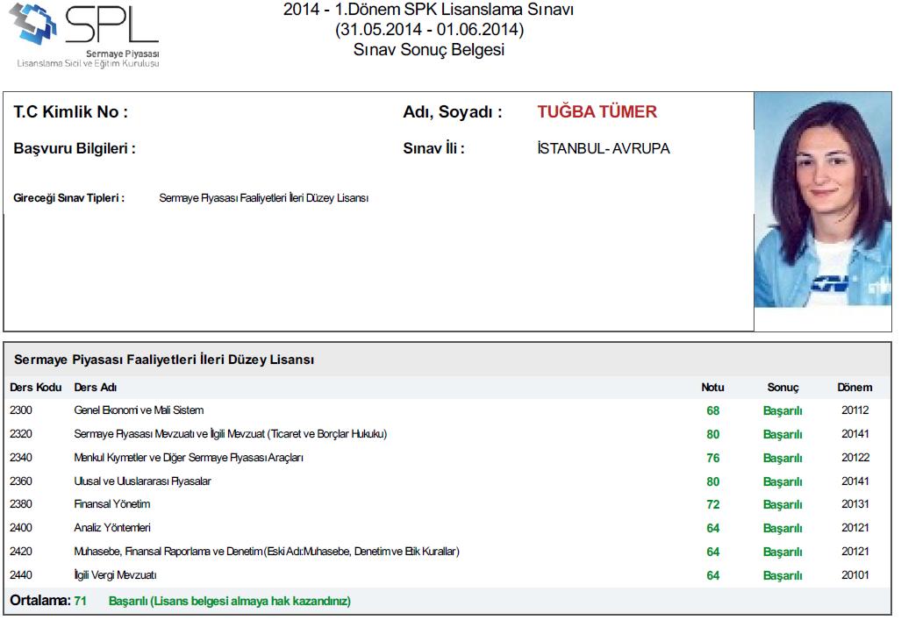Click period 20112

(855, 410)
